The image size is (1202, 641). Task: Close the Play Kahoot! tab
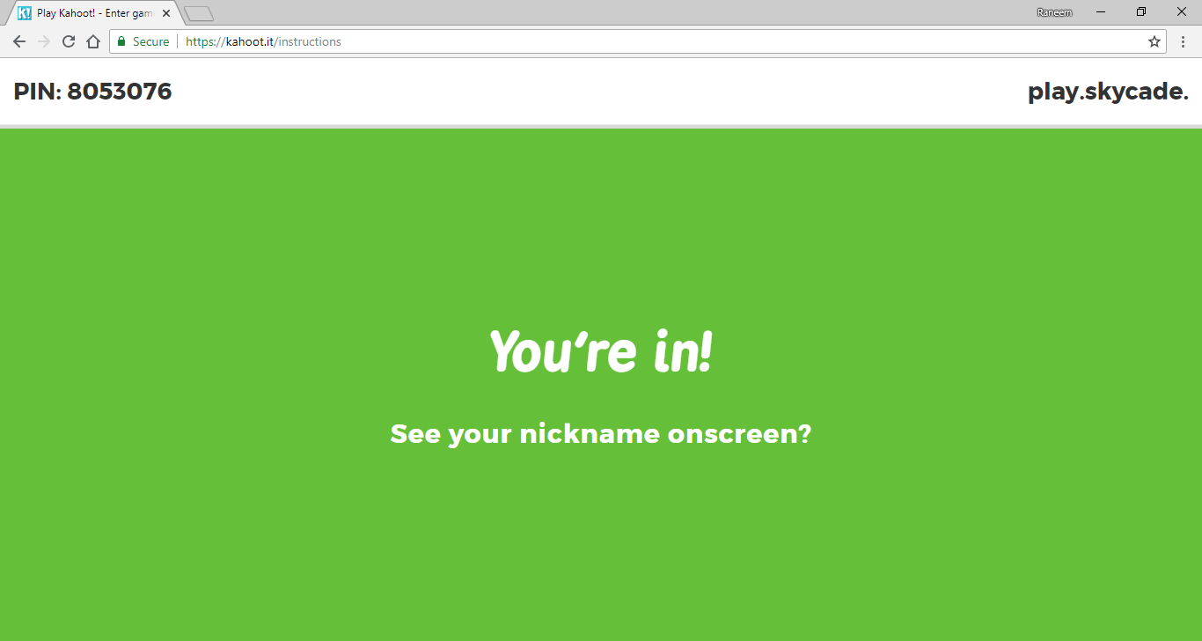click(166, 13)
